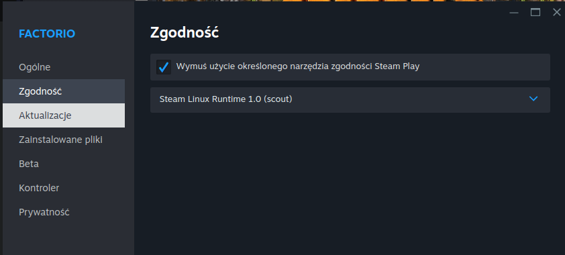Maximize the properties window

535,13
